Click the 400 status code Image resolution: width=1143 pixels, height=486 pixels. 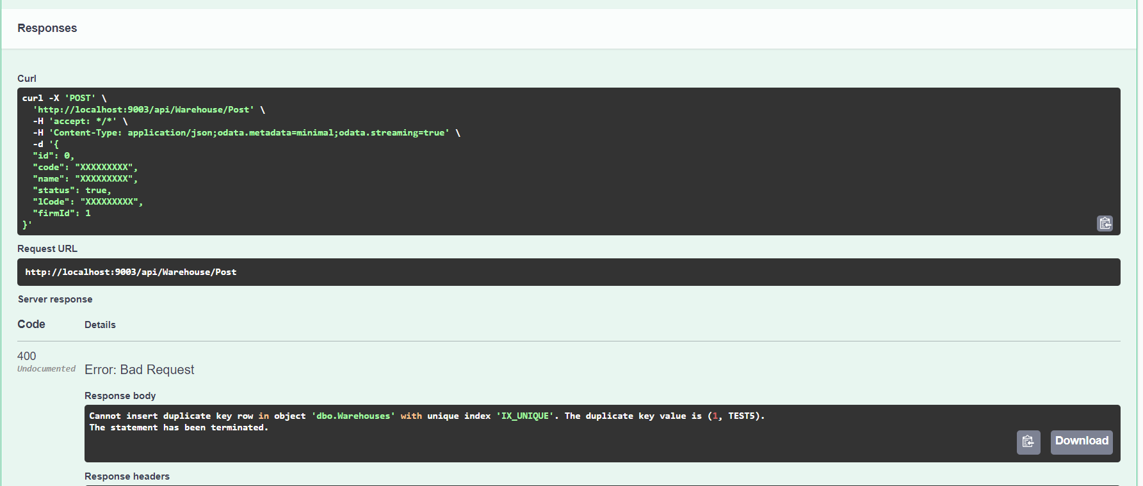coord(27,356)
